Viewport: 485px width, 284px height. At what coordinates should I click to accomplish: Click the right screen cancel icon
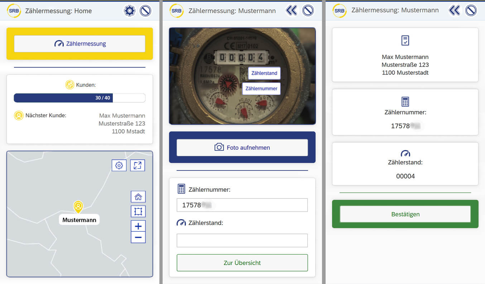471,10
